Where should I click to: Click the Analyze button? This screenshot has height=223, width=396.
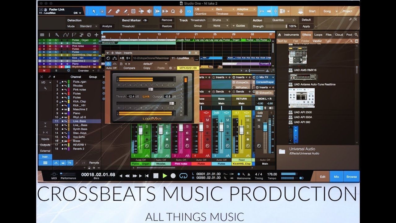(x=107, y=26)
